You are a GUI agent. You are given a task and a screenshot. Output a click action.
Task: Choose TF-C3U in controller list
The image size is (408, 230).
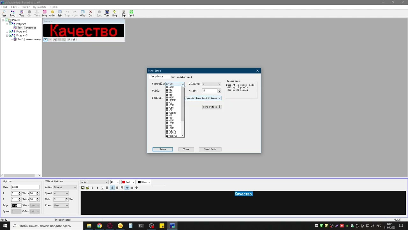point(170,105)
